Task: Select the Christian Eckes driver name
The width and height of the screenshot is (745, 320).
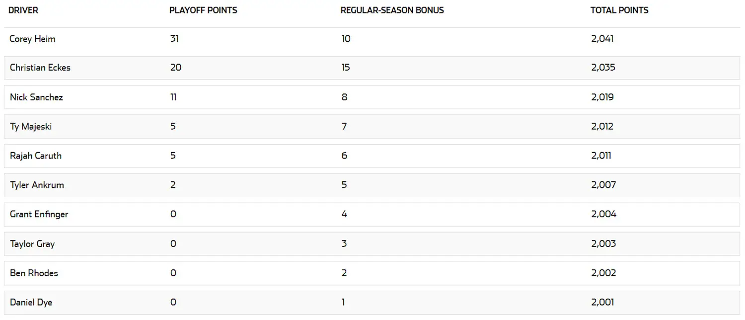Action: (x=40, y=68)
